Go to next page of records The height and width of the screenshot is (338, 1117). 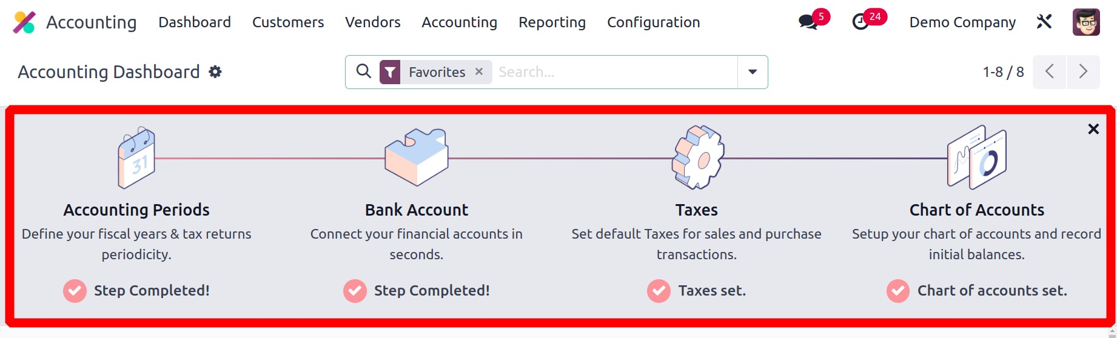click(x=1083, y=72)
